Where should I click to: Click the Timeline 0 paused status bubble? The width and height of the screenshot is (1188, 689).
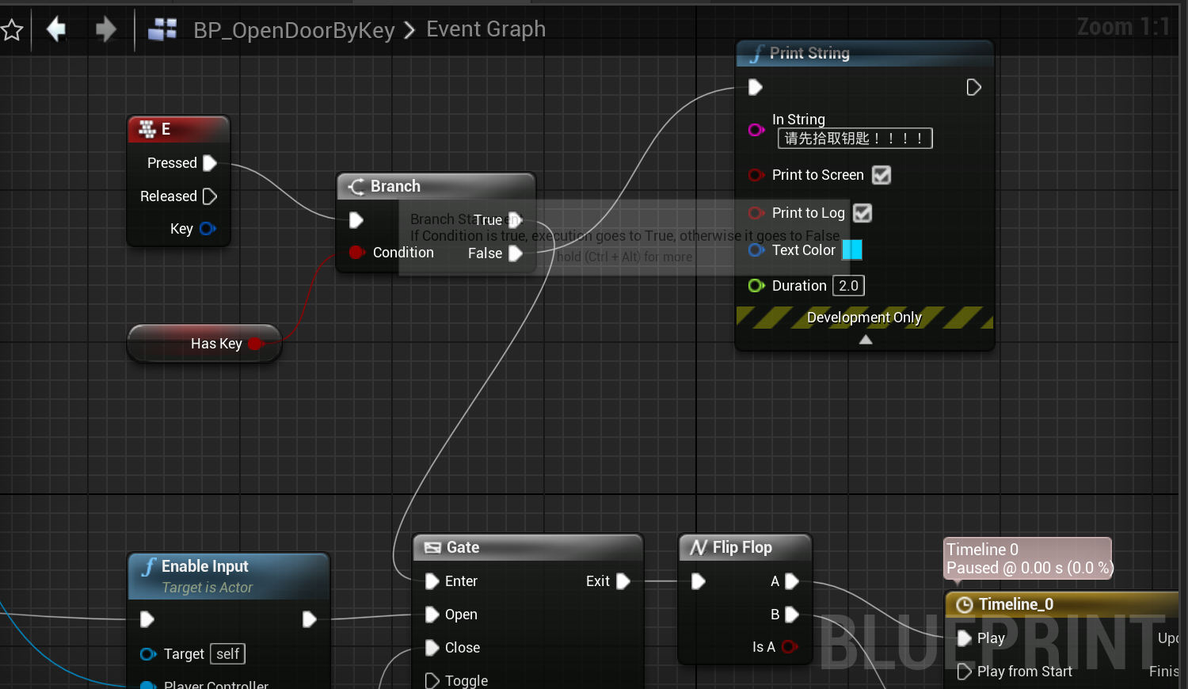(x=1028, y=558)
